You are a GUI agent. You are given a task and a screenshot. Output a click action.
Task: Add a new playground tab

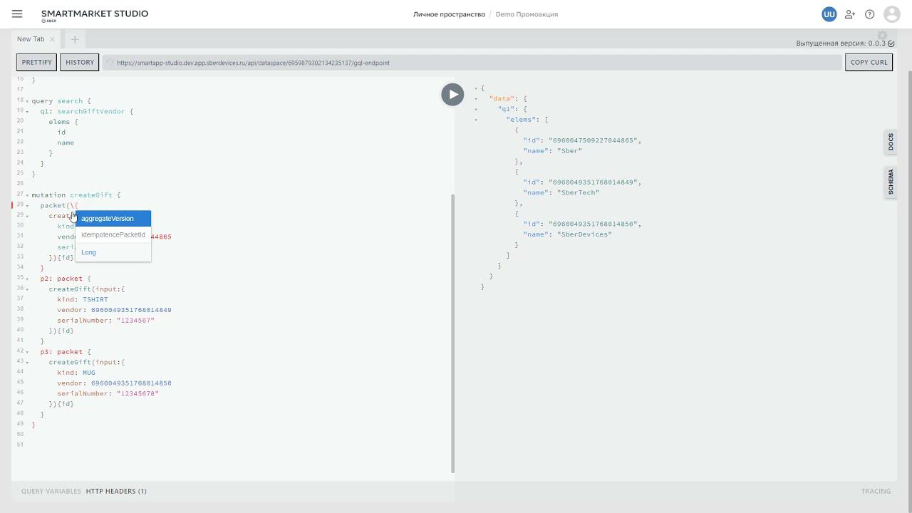pos(74,39)
